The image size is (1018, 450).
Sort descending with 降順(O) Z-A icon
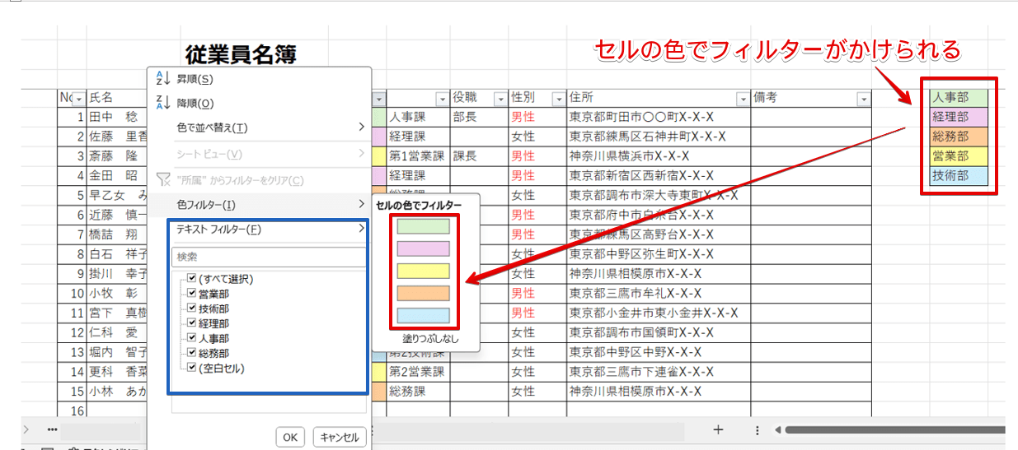pyautogui.click(x=162, y=104)
